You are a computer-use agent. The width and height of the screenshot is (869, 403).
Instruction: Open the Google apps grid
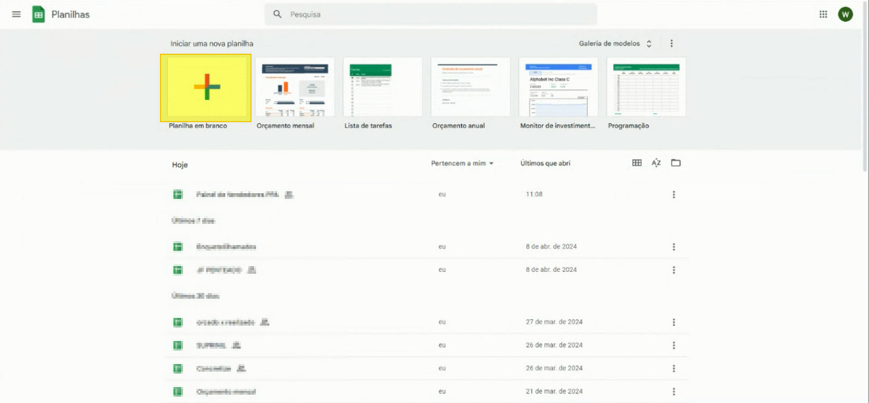pyautogui.click(x=824, y=14)
